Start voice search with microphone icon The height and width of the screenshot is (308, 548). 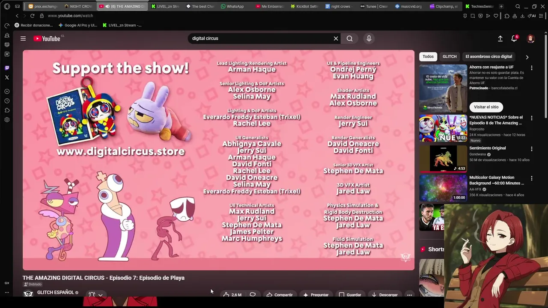point(369,38)
